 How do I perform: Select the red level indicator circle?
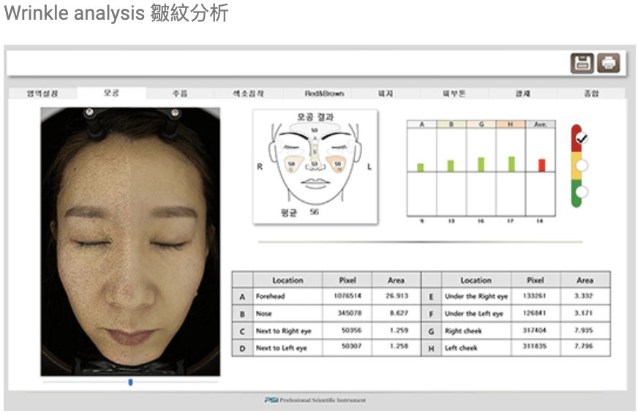pos(582,138)
